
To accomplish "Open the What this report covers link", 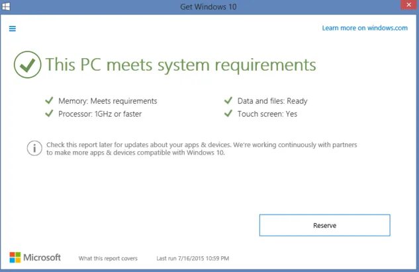I will (x=108, y=258).
